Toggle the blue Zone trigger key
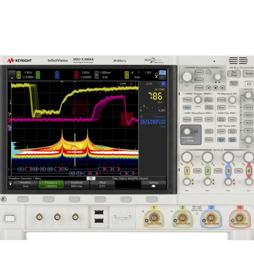 pyautogui.click(x=187, y=107)
